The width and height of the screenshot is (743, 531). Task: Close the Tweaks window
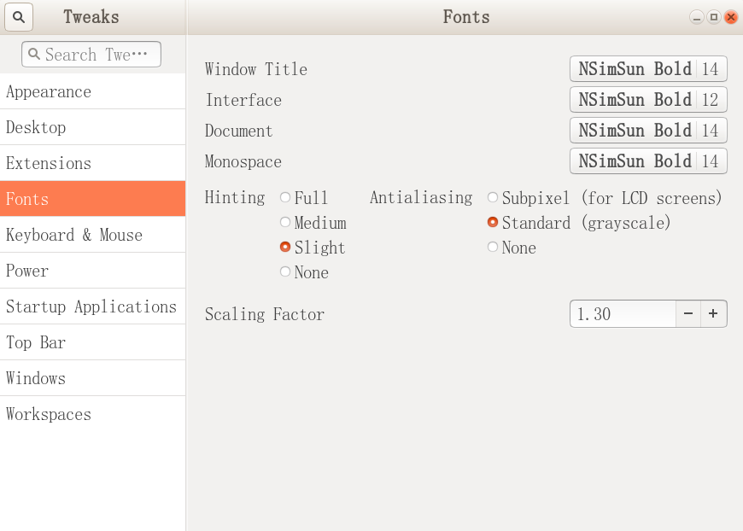[731, 17]
